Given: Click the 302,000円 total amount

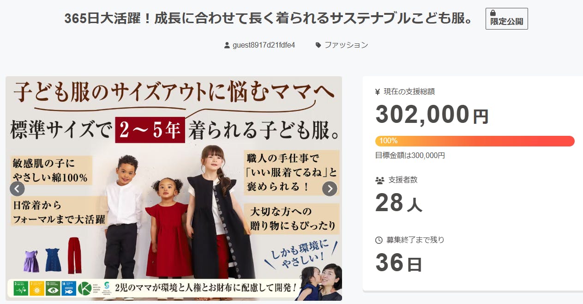Looking at the screenshot, I should pos(432,115).
